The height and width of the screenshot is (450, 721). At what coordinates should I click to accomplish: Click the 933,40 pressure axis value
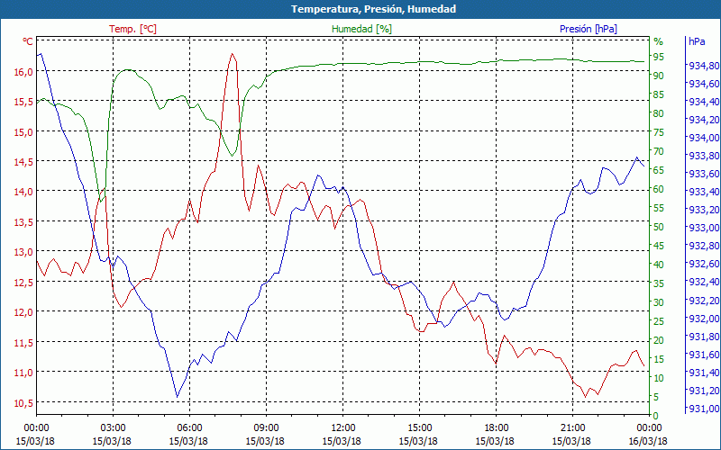coord(704,192)
